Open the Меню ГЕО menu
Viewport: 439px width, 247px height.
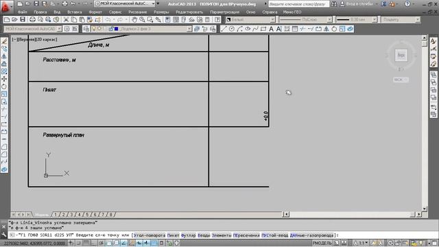coord(292,12)
